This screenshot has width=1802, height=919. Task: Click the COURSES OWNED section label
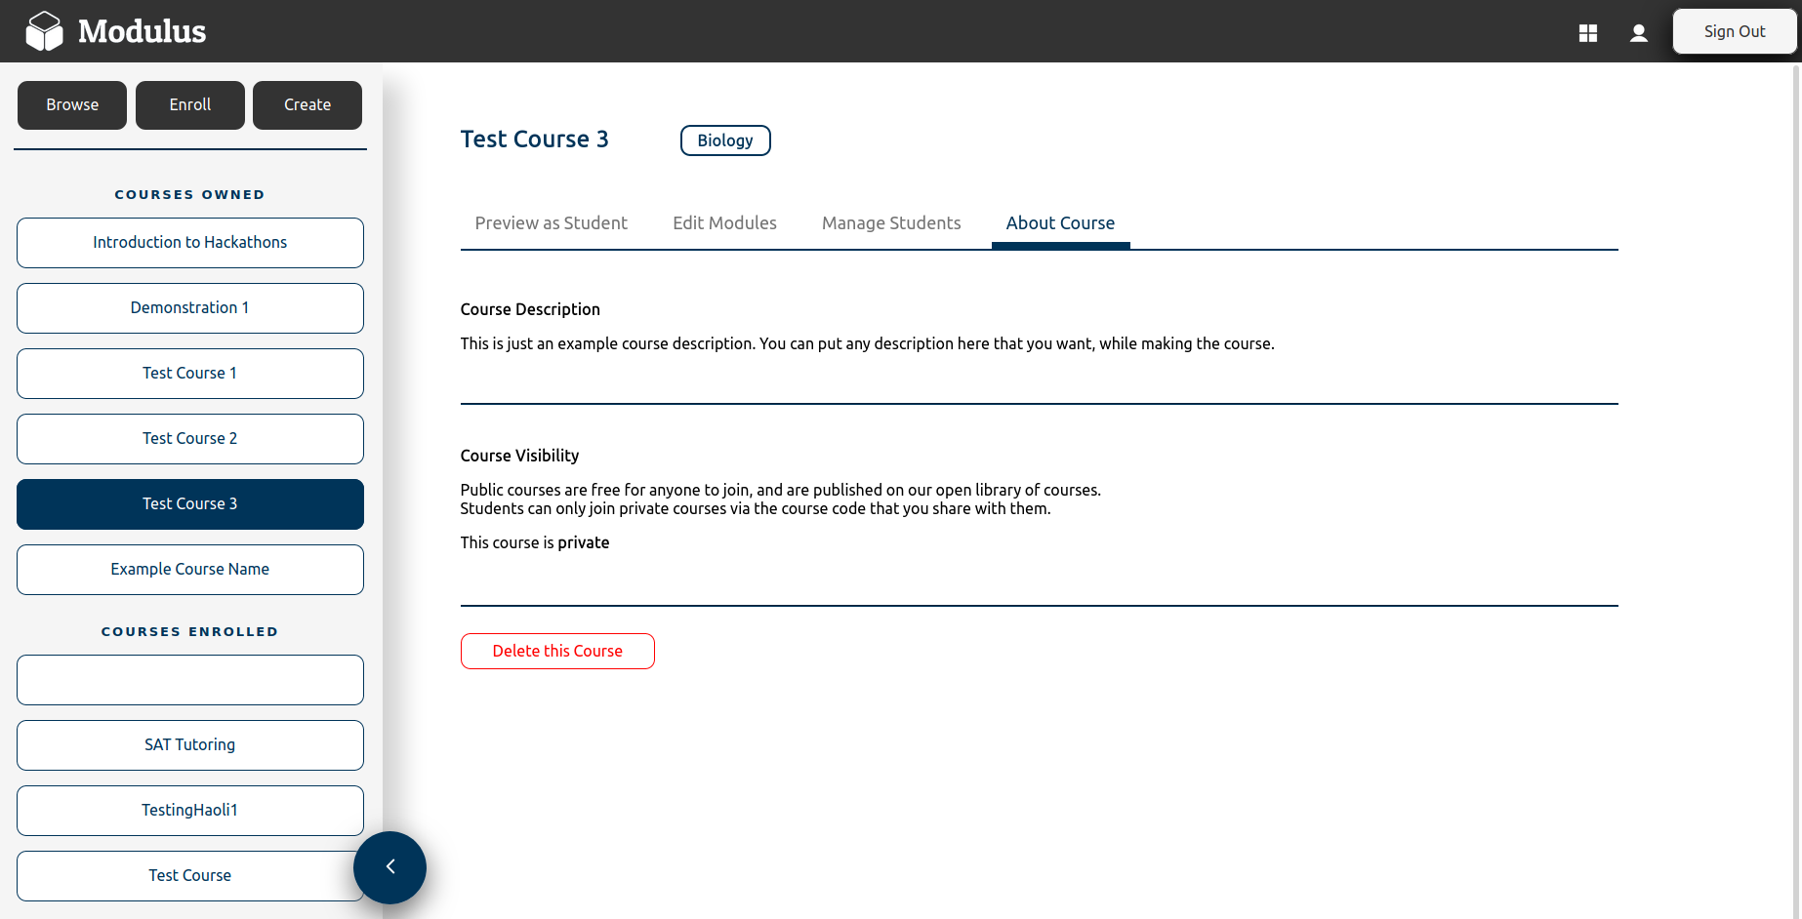[189, 195]
